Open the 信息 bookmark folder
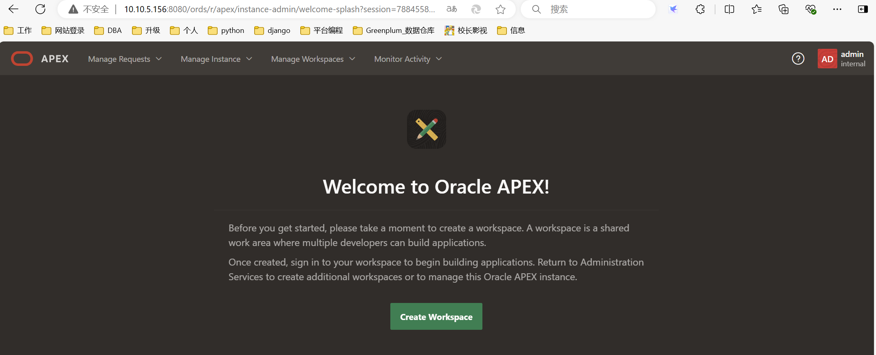Screen dimensions: 876x355 tap(511, 30)
